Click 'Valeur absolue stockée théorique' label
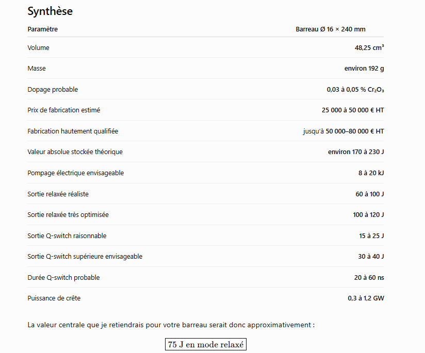The image size is (425, 353). [x=75, y=152]
